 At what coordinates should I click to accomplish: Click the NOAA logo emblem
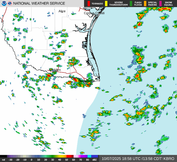4,4
